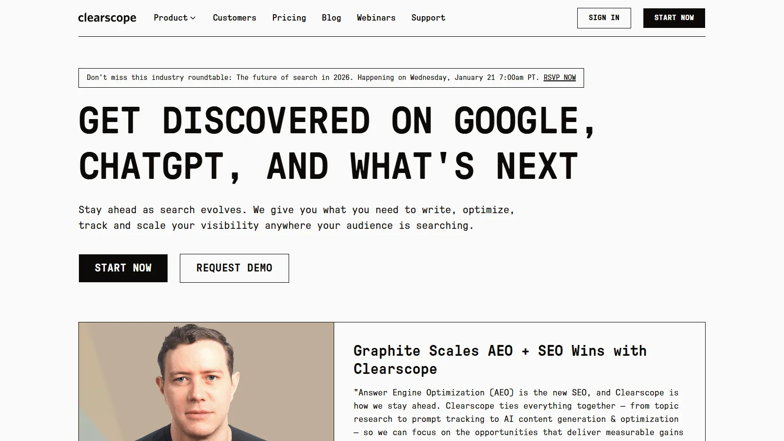Click the SIGN IN button
This screenshot has width=784, height=441.
coord(604,18)
